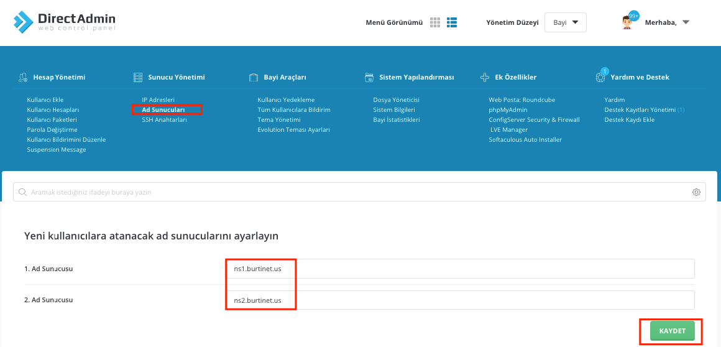The height and width of the screenshot is (347, 721).
Task: Switch to list menu view icon
Action: click(452, 22)
